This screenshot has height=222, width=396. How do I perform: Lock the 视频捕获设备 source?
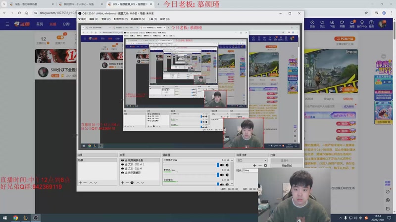click(x=126, y=160)
